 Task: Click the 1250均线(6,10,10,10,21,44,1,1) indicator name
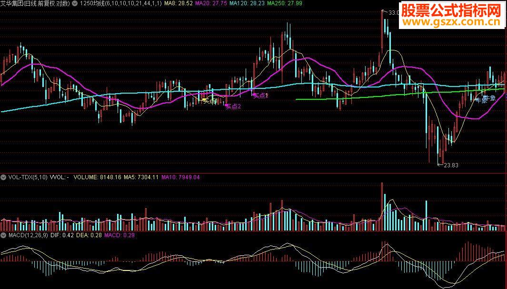pyautogui.click(x=120, y=3)
